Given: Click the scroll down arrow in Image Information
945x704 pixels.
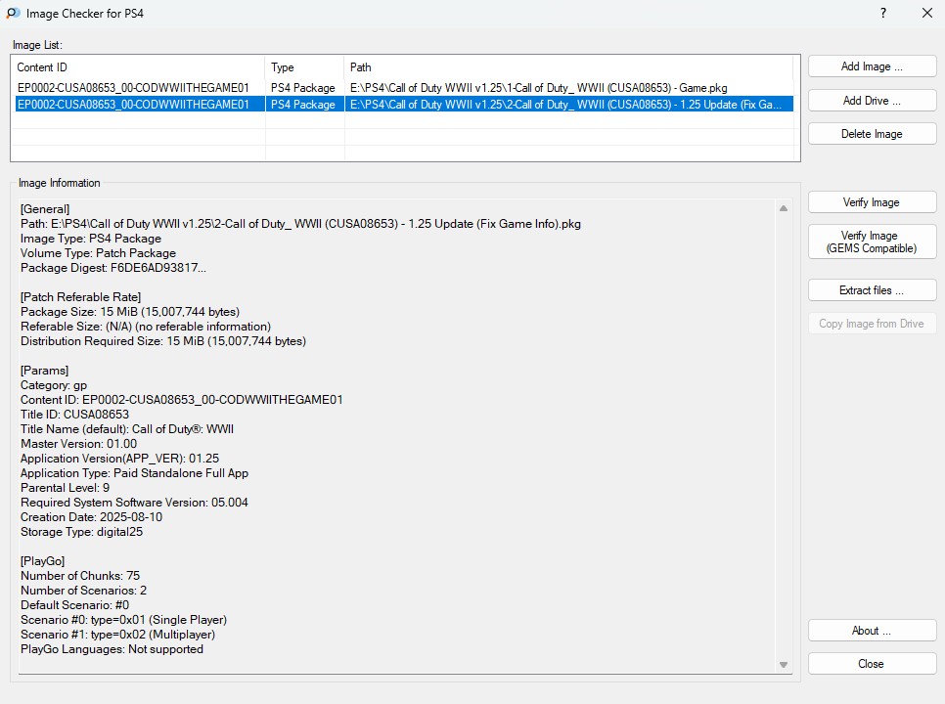Looking at the screenshot, I should pos(783,665).
